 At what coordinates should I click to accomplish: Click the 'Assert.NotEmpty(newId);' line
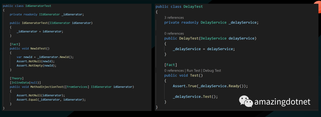point(37,65)
